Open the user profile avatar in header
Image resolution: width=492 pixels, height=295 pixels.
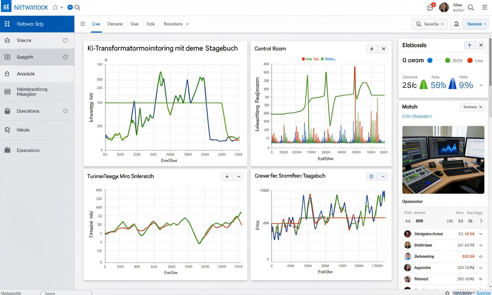[444, 7]
